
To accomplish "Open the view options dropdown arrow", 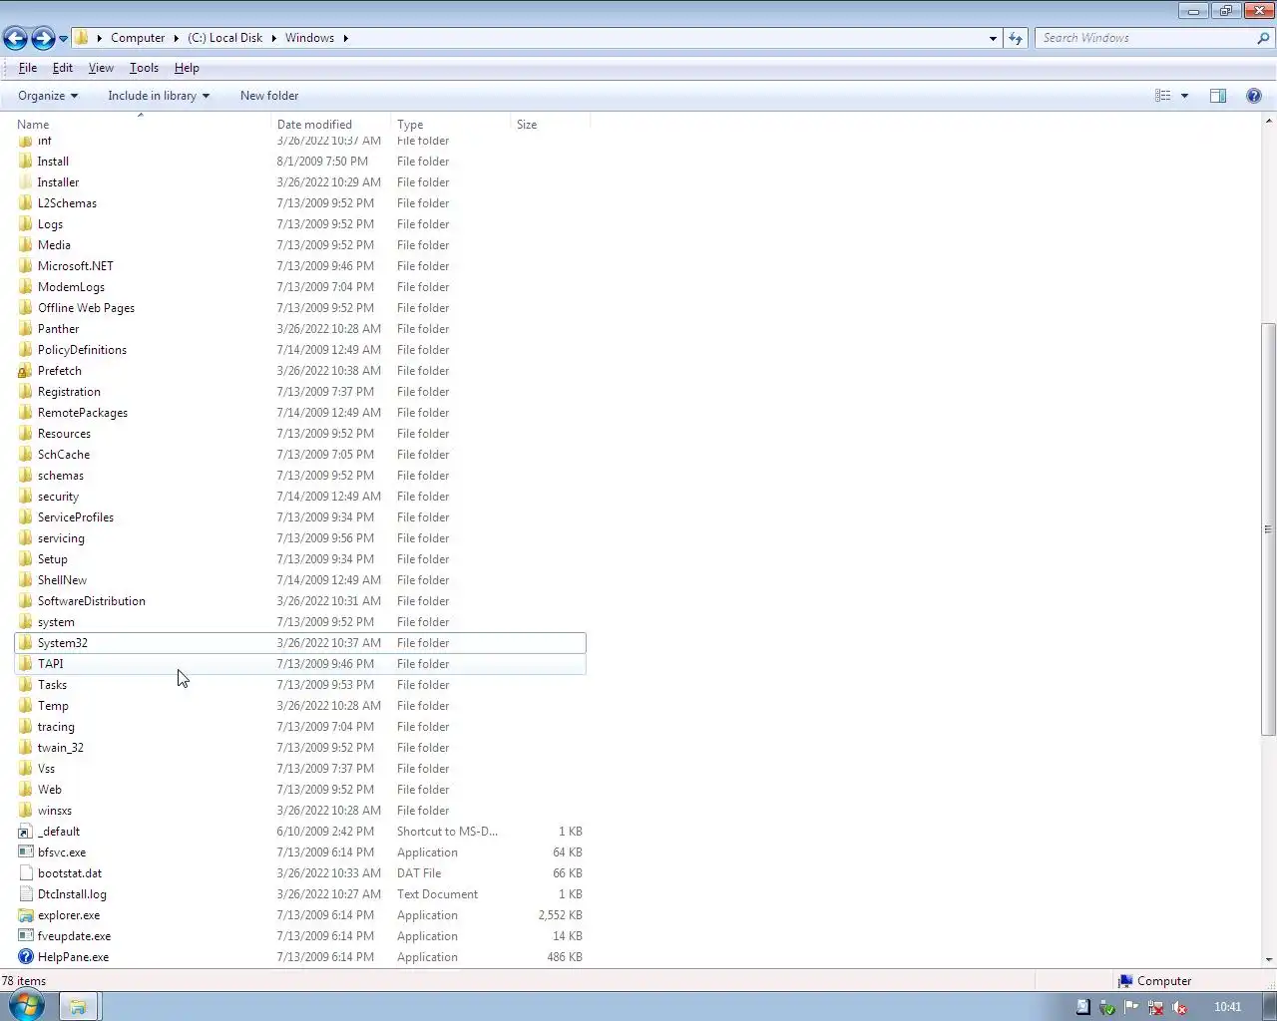I will click(1184, 96).
